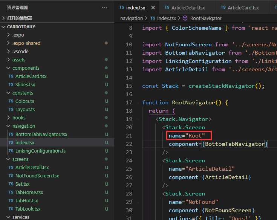Click line number 15 in the gutter
This screenshot has width=277, height=220.
tap(129, 86)
